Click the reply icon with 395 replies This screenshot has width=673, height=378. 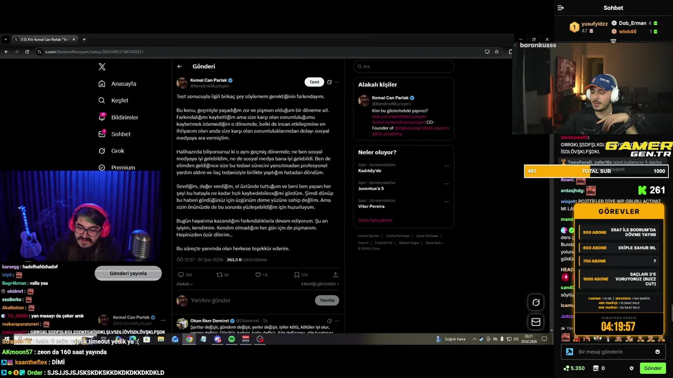[181, 275]
